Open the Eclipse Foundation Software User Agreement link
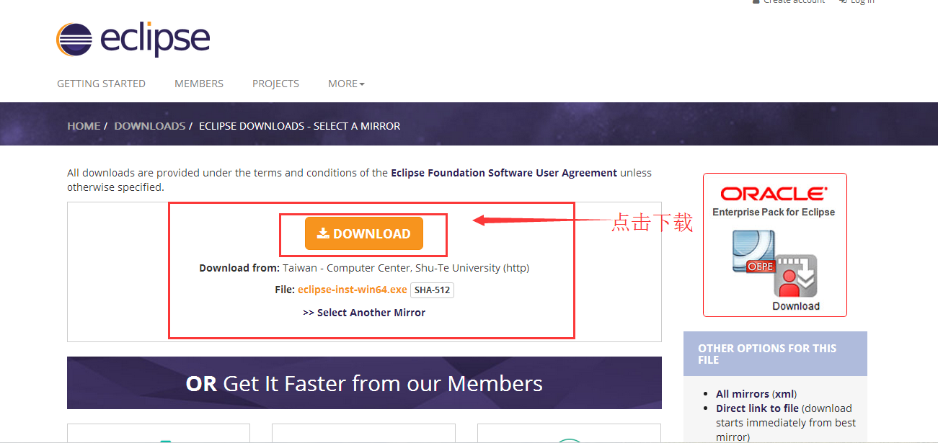The width and height of the screenshot is (938, 443). (x=504, y=173)
